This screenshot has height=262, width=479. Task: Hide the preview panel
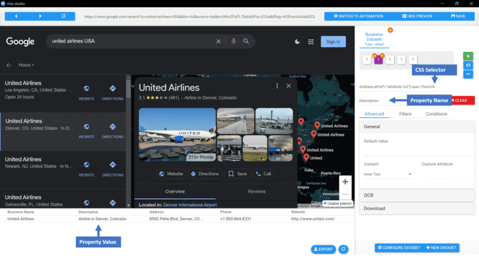click(x=417, y=16)
